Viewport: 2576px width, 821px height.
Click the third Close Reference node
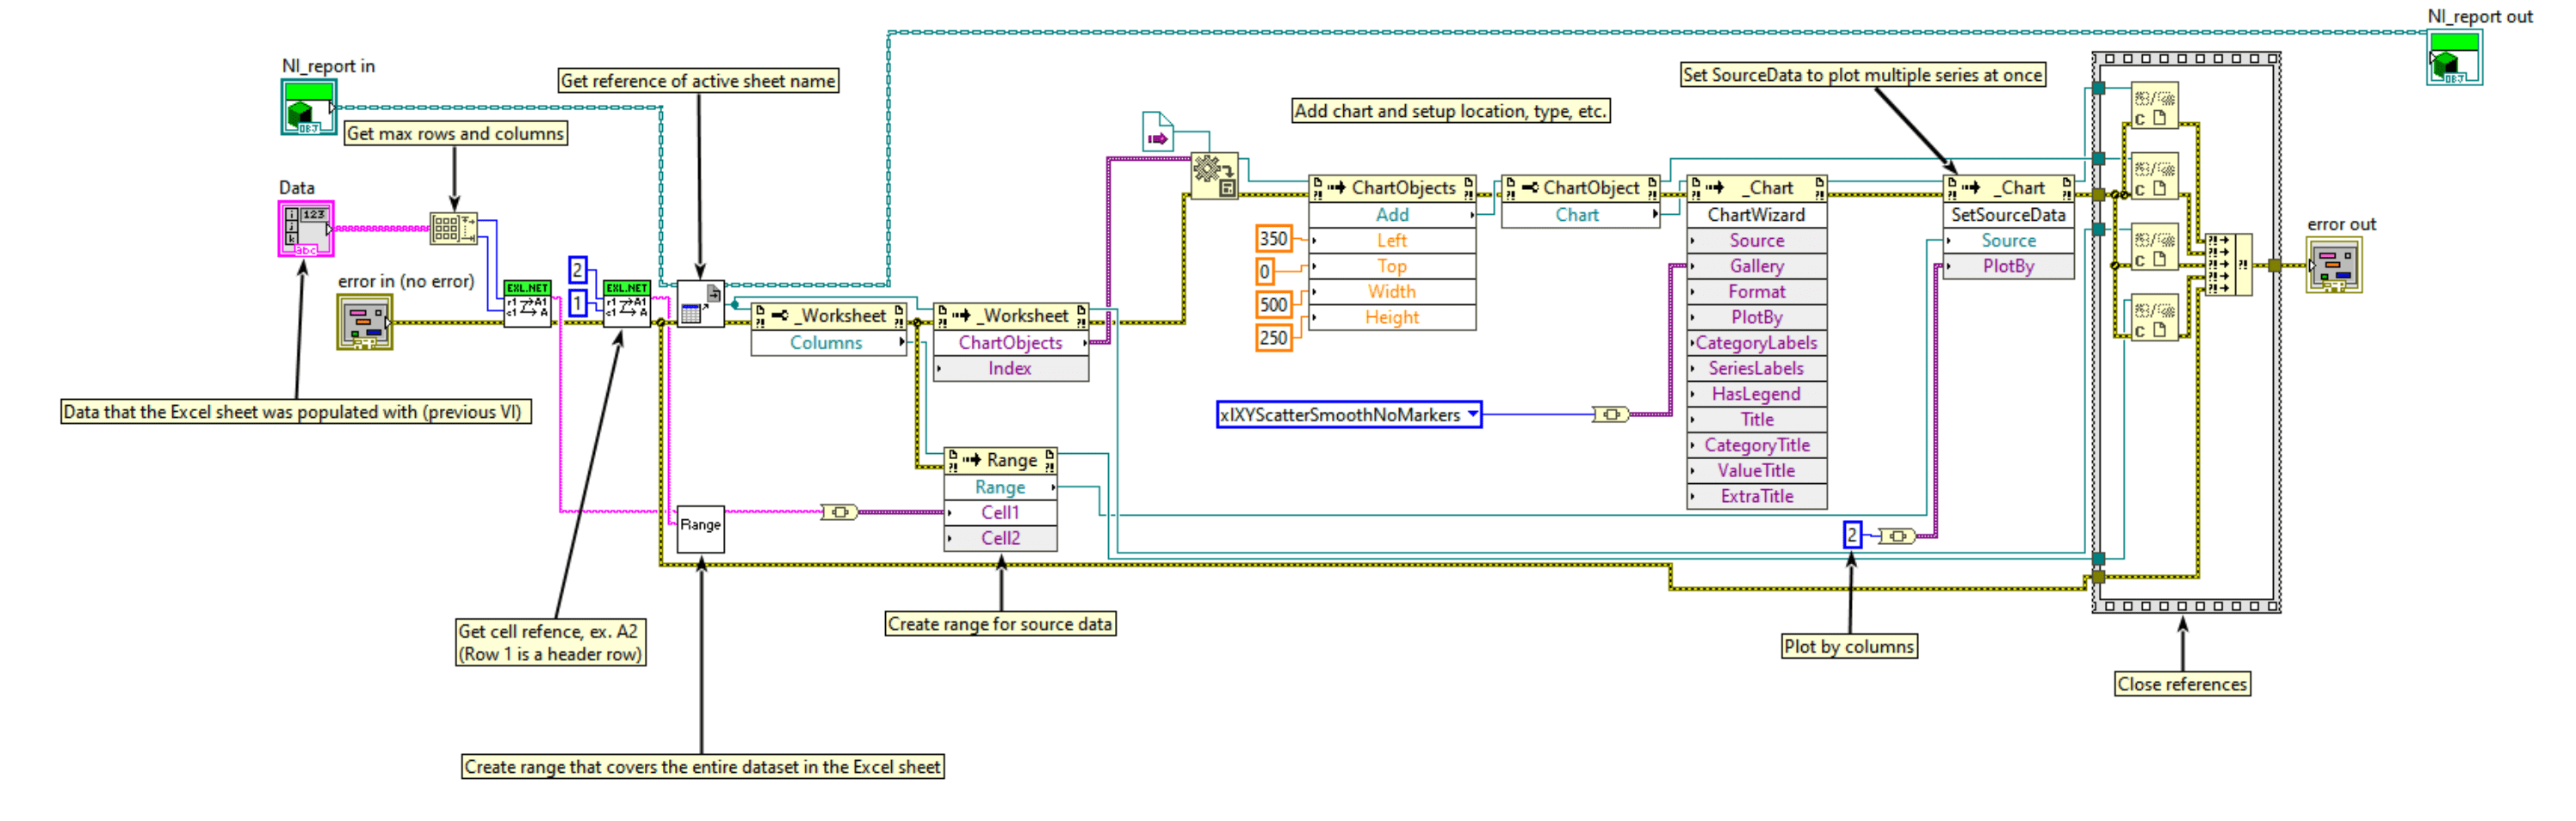[2154, 247]
